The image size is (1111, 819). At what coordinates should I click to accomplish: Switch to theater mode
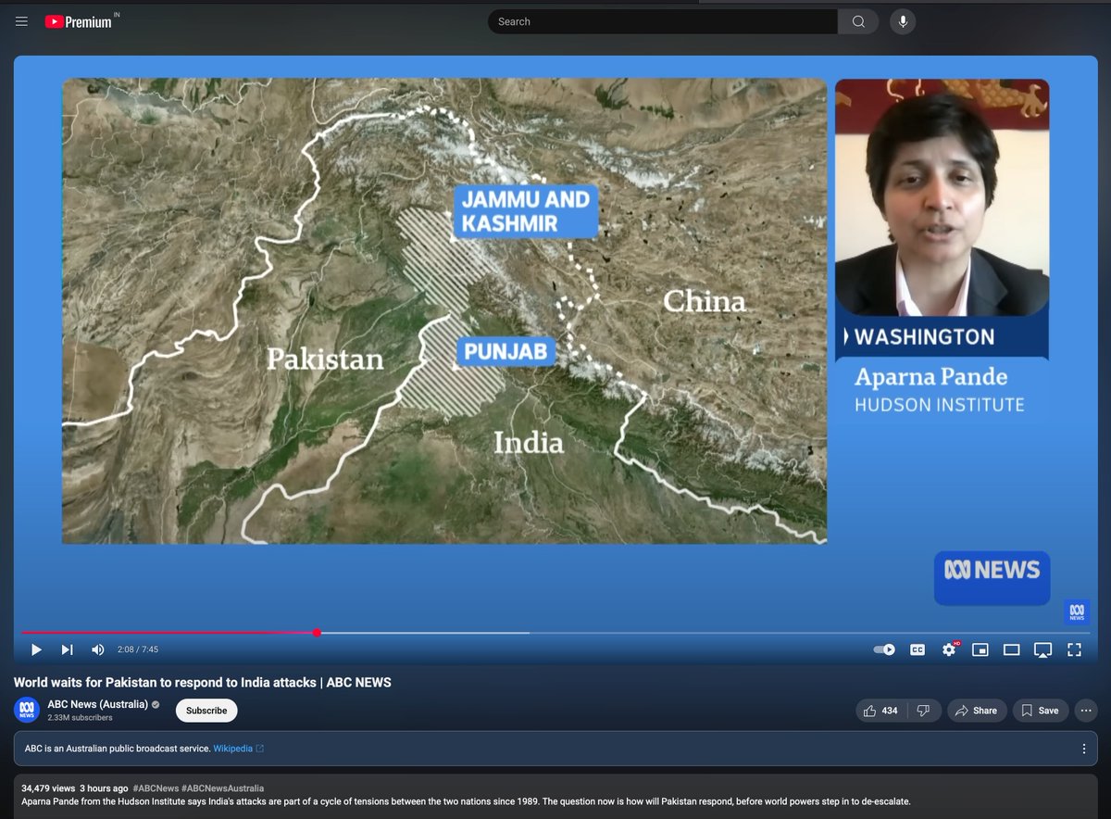click(x=1012, y=649)
